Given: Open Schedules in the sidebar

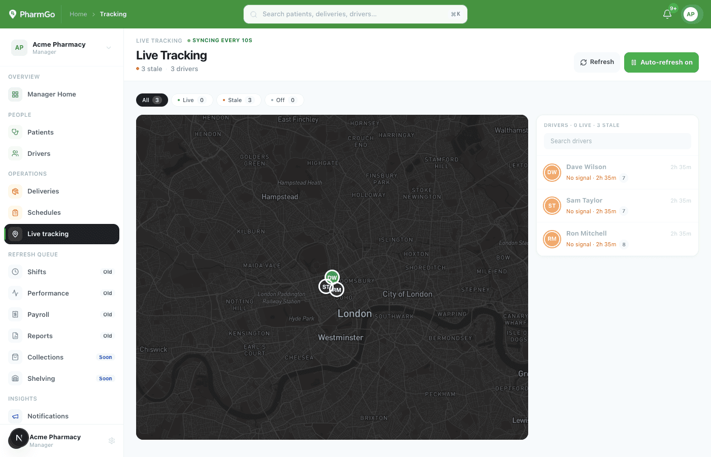Looking at the screenshot, I should point(62,213).
